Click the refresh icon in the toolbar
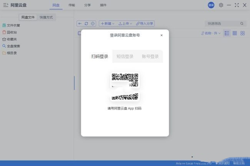This screenshot has height=166, width=250. coord(86,23)
